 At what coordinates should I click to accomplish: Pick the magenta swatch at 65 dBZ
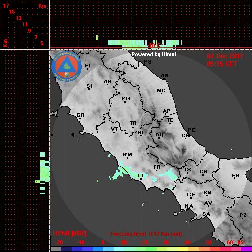coord(246,249)
